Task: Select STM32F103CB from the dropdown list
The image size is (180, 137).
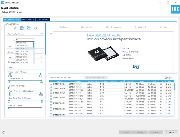Action: (25, 51)
